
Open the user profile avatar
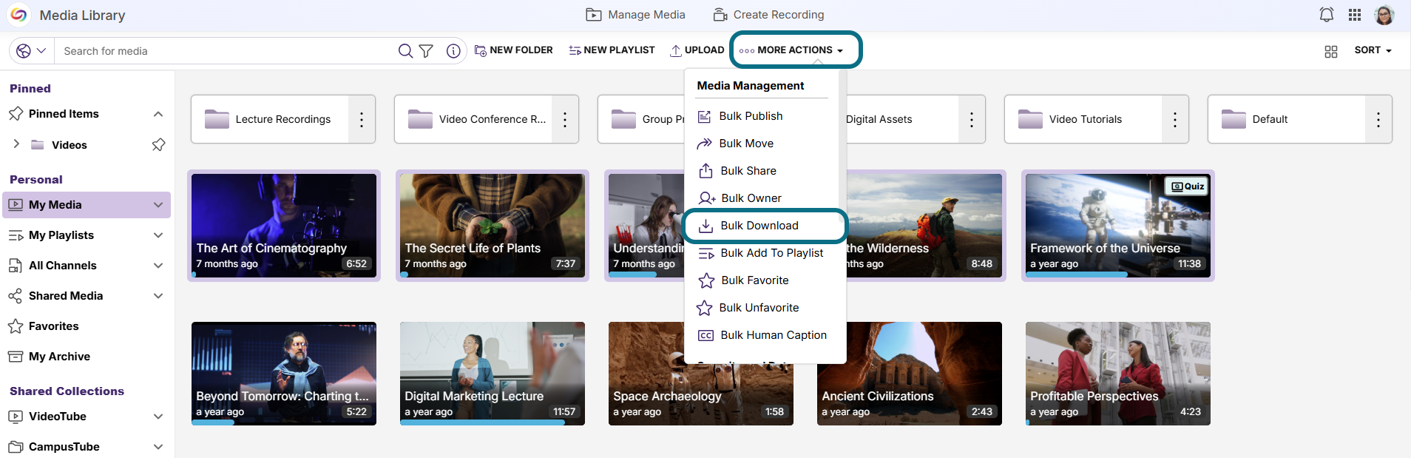(x=1384, y=15)
